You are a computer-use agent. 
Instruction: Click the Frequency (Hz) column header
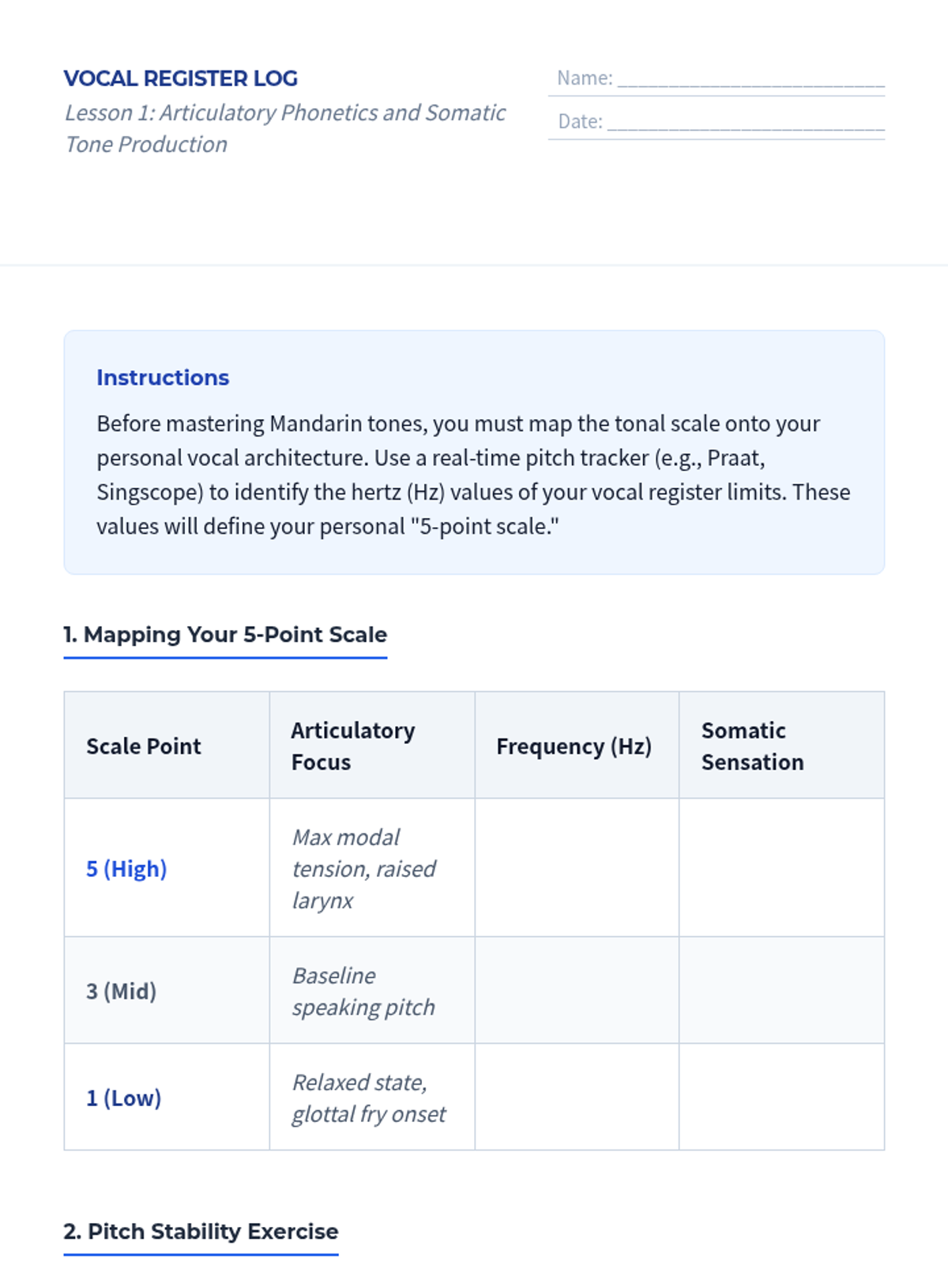pos(574,746)
